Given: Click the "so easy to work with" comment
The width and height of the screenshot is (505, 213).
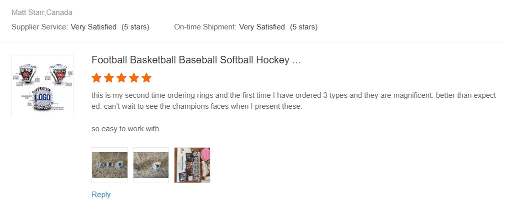Looking at the screenshot, I should pyautogui.click(x=125, y=129).
